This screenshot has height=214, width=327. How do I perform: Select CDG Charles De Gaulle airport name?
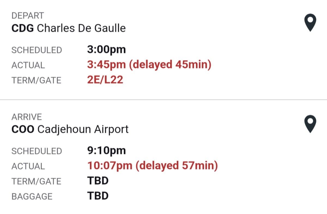pos(69,28)
